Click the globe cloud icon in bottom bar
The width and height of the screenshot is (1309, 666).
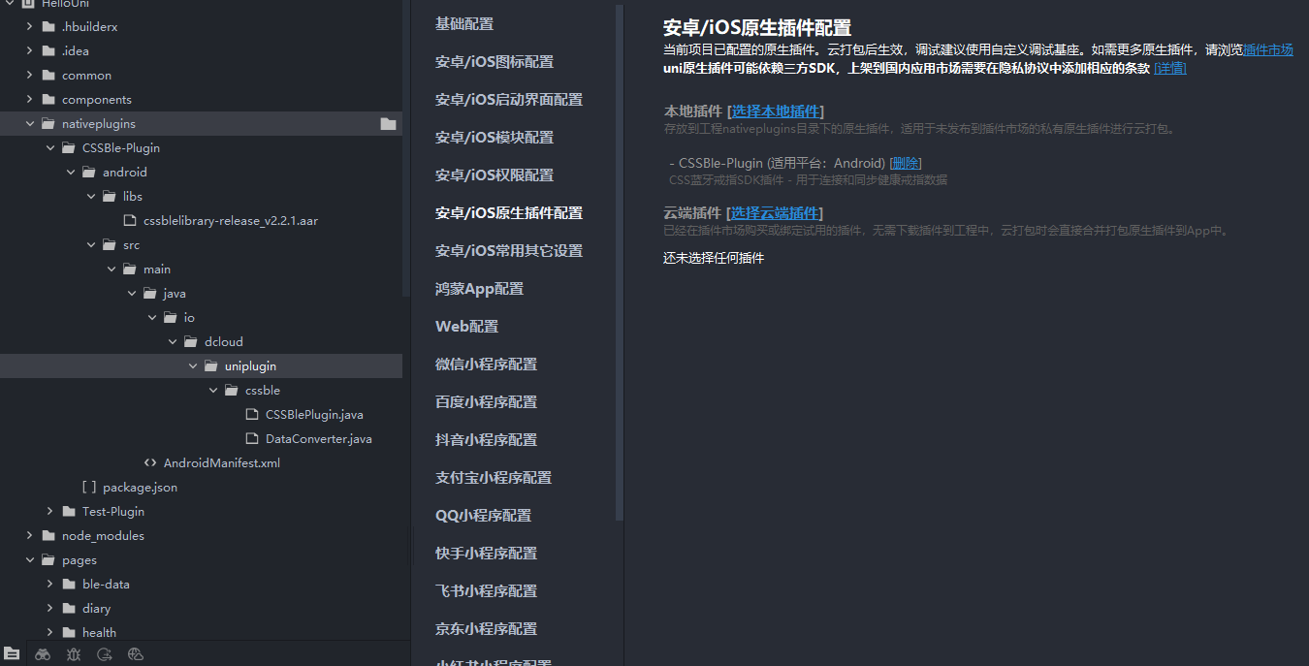point(136,654)
